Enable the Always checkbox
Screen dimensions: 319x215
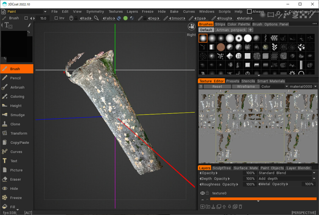tap(249, 11)
